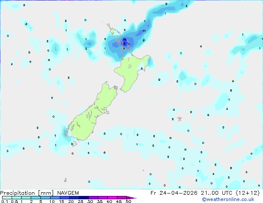Click the date 'Fr 24-04-2026' text

pyautogui.click(x=174, y=193)
